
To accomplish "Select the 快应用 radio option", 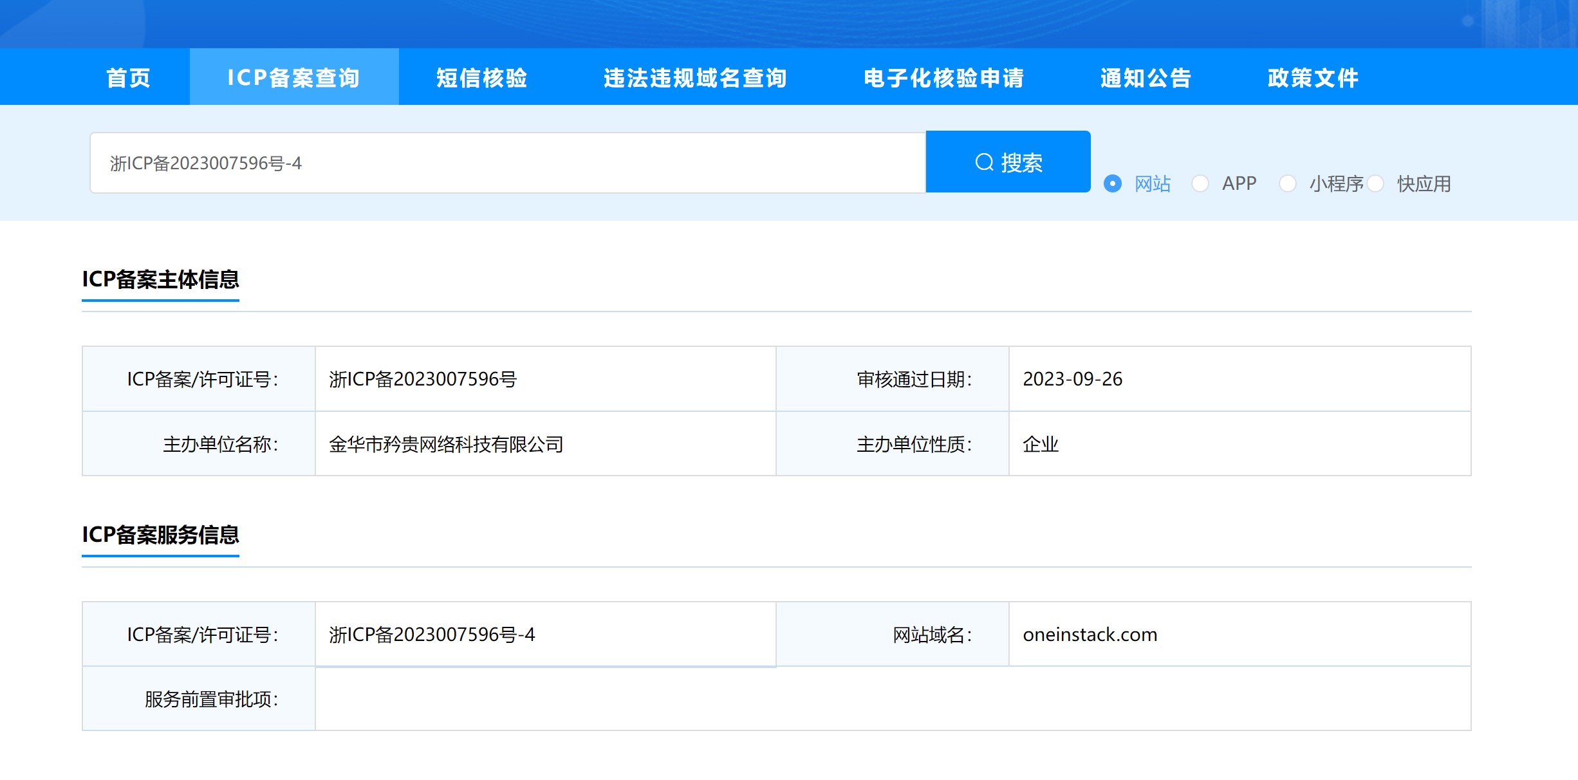I will (1375, 184).
